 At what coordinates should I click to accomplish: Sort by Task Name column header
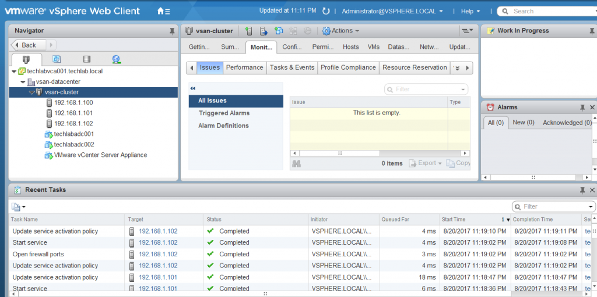tap(67, 220)
